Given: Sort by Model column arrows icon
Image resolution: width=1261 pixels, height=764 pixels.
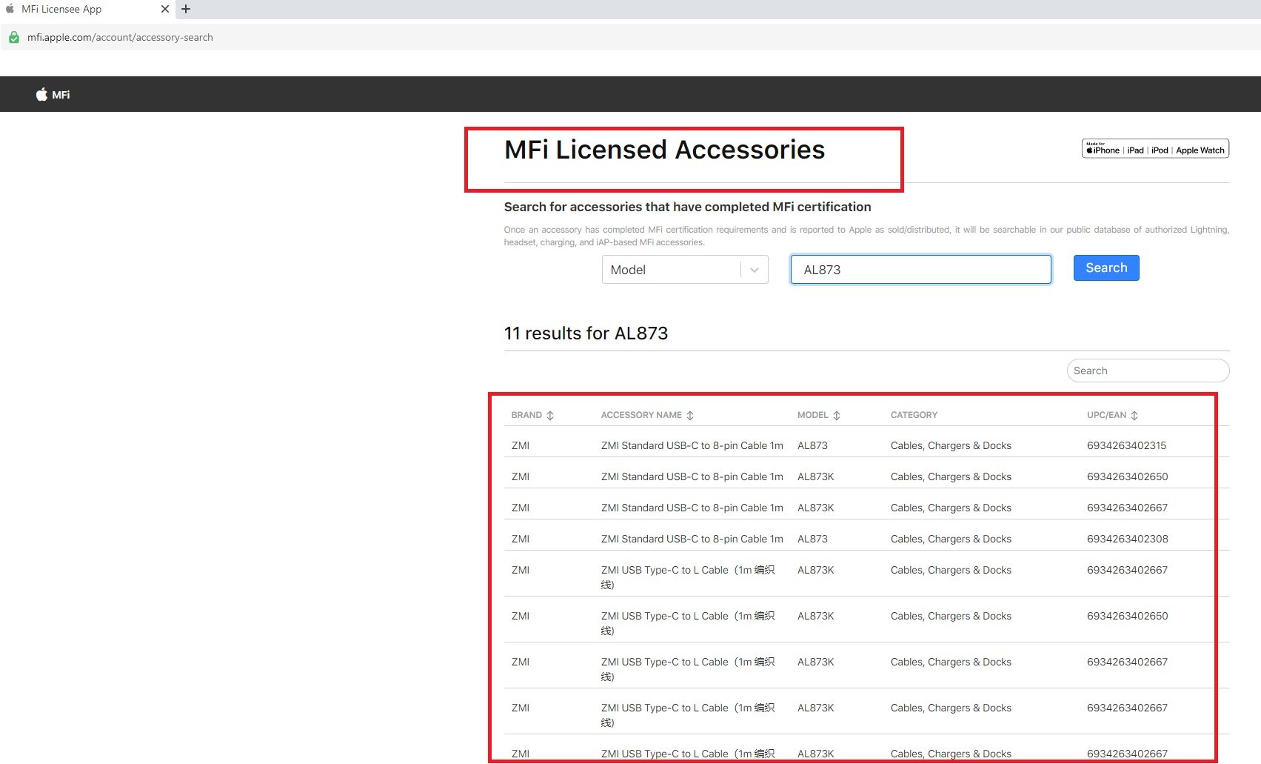Looking at the screenshot, I should pyautogui.click(x=837, y=416).
